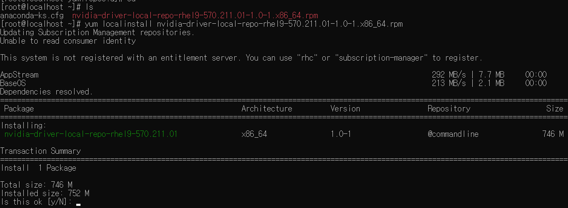Click the Install 1 Package line

(x=38, y=168)
